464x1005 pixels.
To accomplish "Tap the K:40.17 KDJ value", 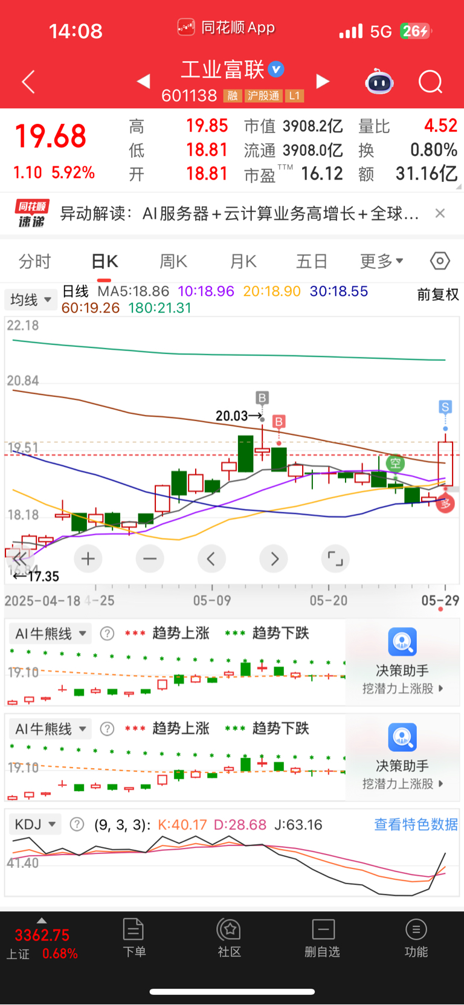I will click(x=182, y=824).
